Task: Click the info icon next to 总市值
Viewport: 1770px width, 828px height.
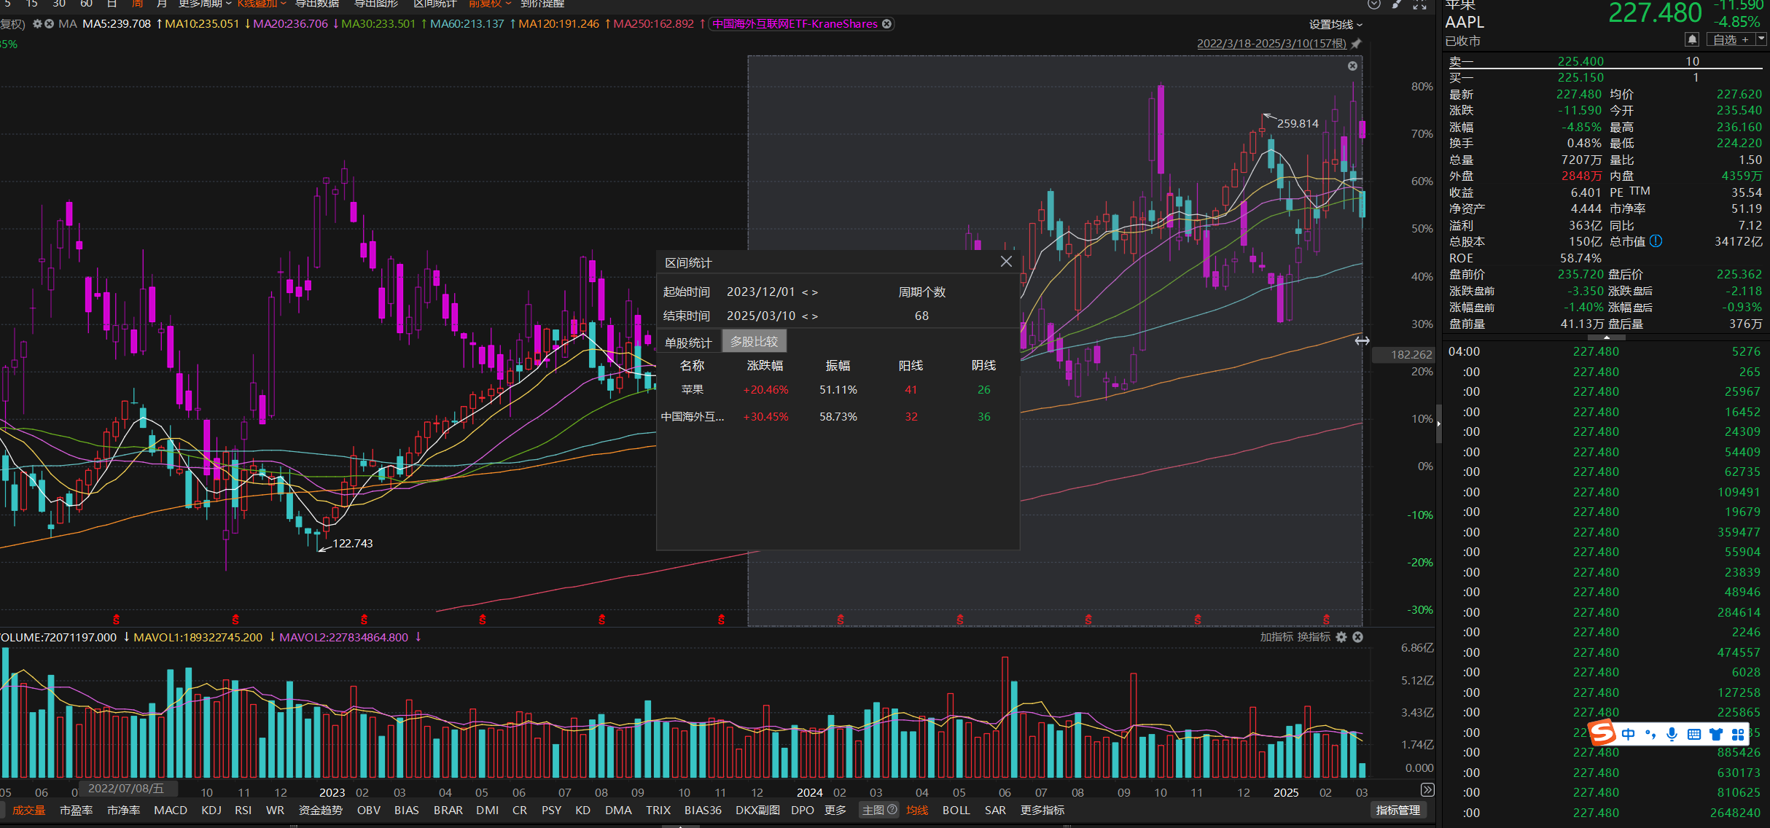Action: tap(1656, 241)
